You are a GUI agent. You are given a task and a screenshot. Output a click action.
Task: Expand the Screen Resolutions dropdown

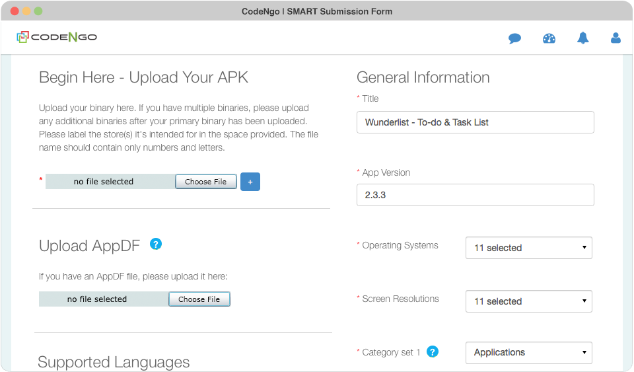529,301
